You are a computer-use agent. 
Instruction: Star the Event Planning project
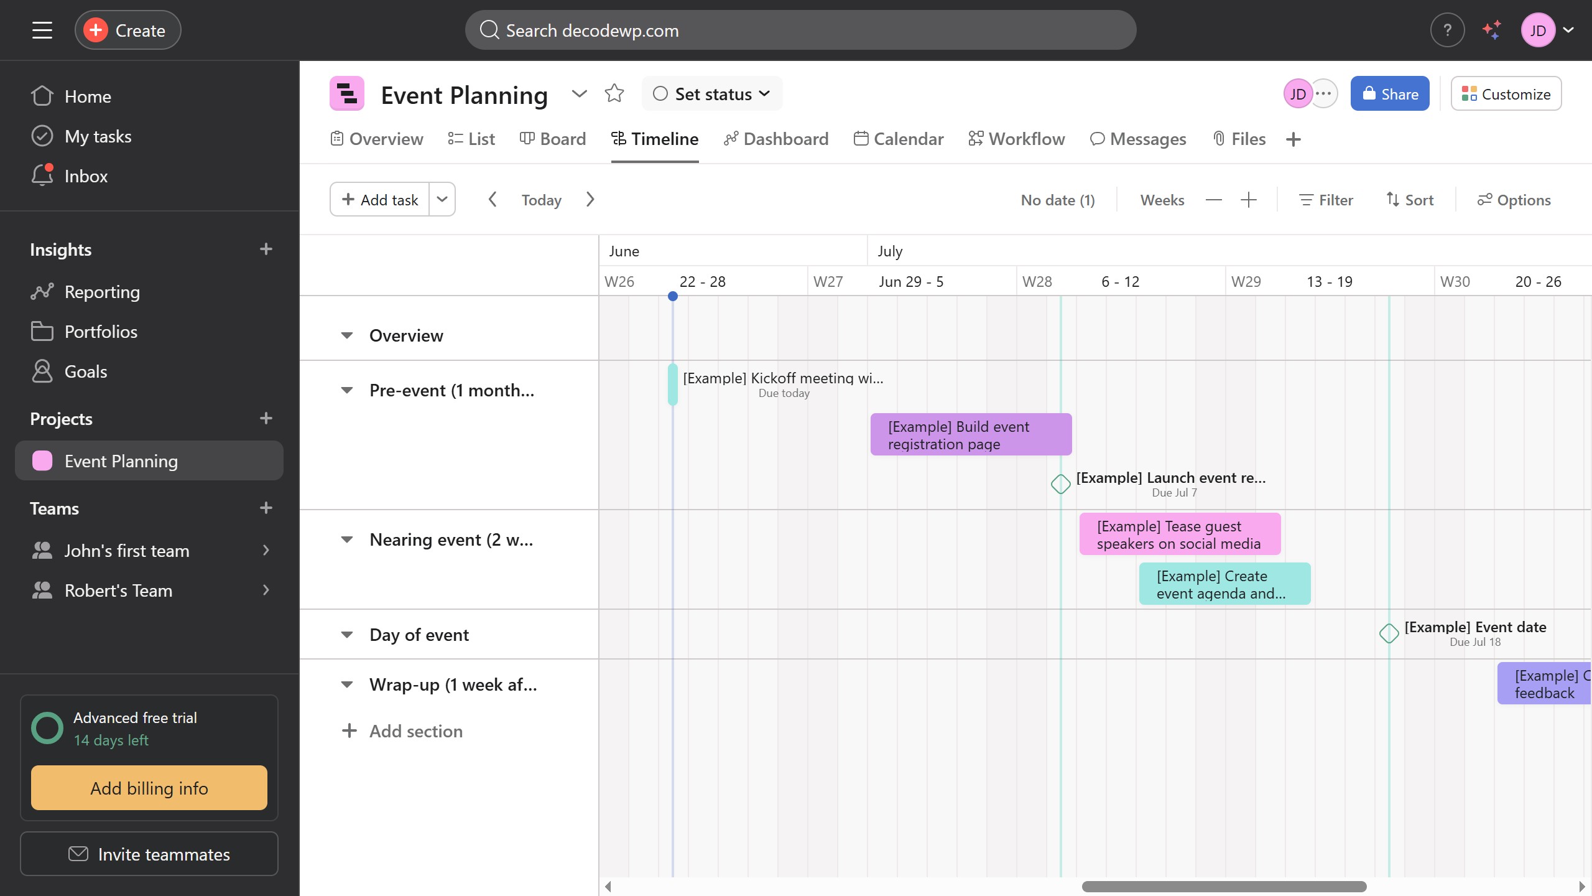614,93
